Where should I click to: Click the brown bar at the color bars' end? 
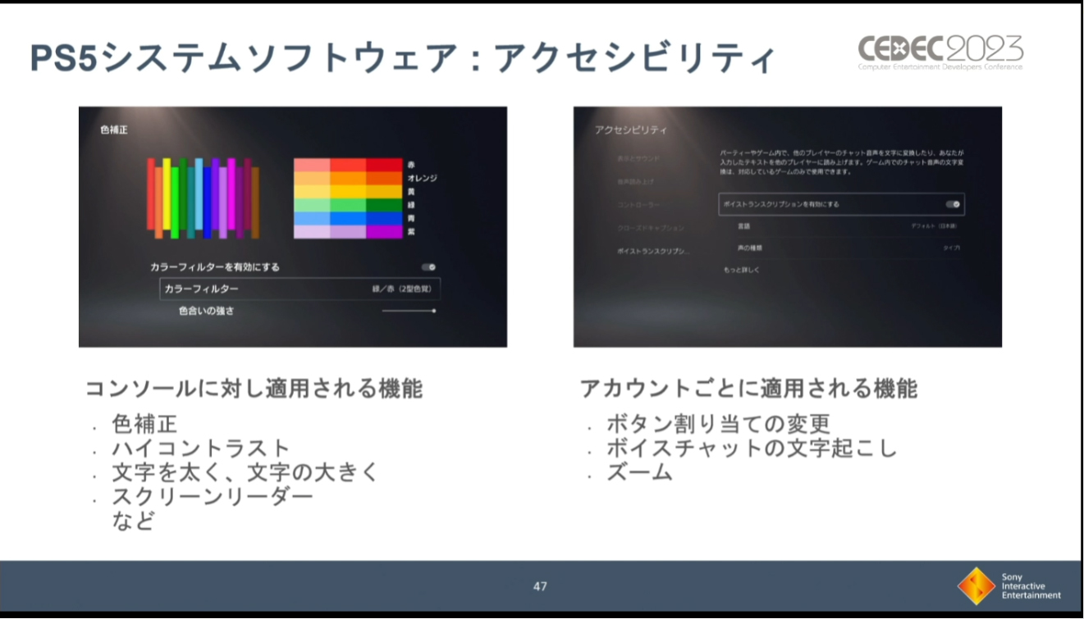point(255,203)
